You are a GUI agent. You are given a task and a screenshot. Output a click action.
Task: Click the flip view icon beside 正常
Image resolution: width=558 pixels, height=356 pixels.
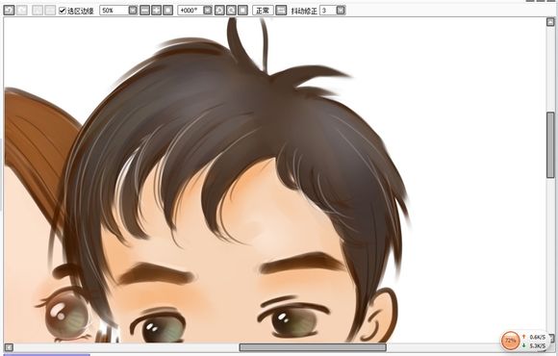click(281, 11)
